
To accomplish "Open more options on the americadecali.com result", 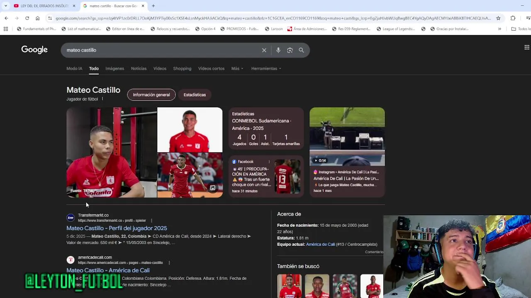I will coord(169,263).
